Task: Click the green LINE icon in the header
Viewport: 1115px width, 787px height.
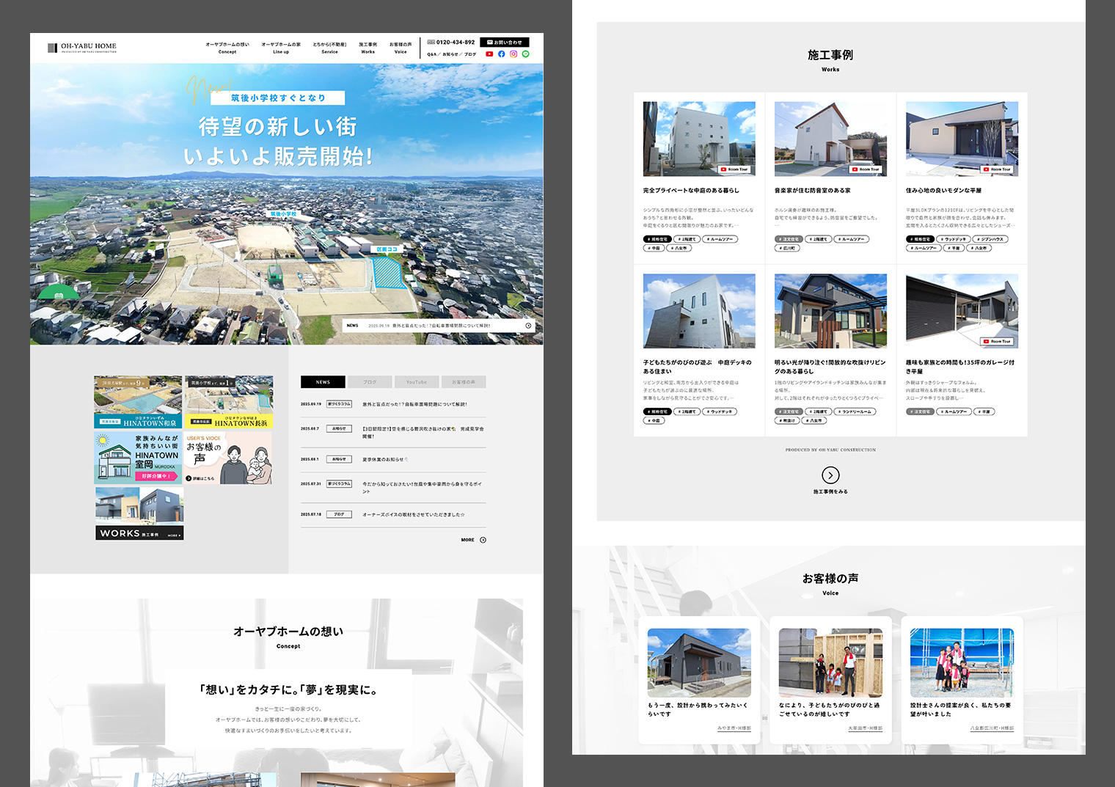Action: [x=525, y=54]
